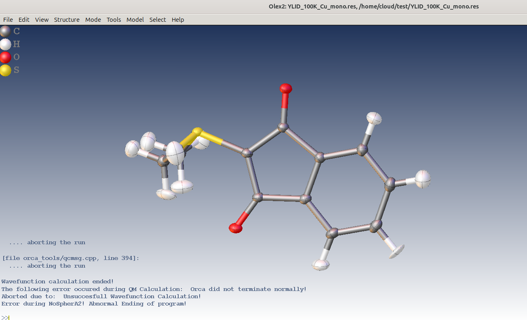This screenshot has height=320, width=527.
Task: Select the carbon bonded to the upper oxygen
Action: tap(283, 128)
